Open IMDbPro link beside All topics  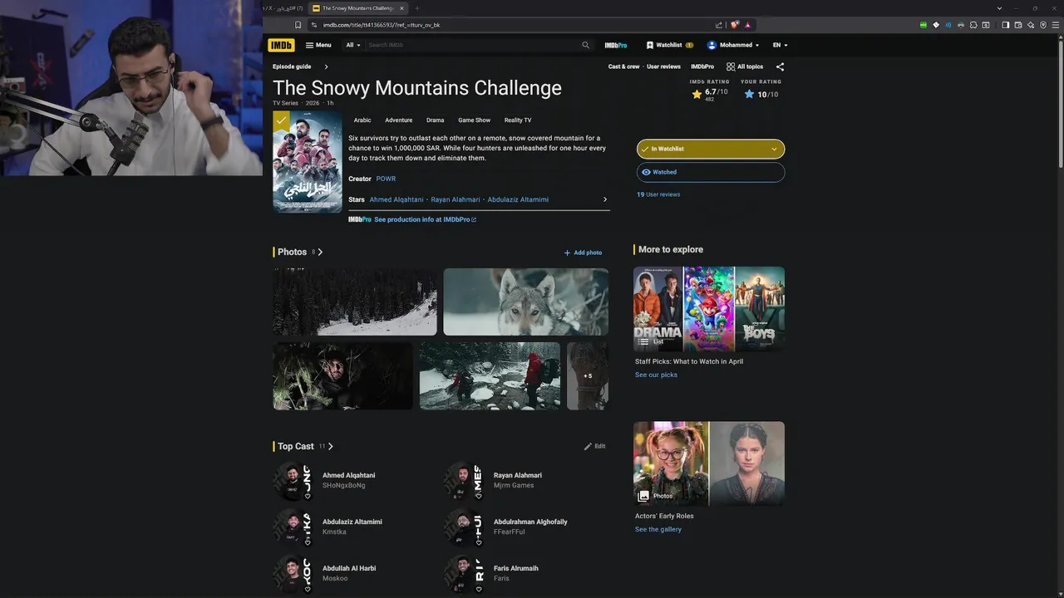pyautogui.click(x=702, y=66)
